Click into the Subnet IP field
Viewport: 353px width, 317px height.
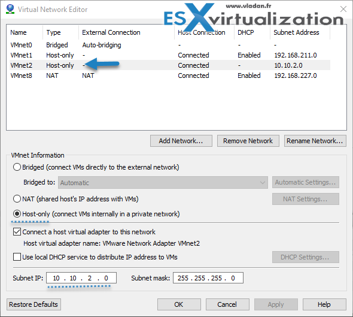(x=81, y=278)
